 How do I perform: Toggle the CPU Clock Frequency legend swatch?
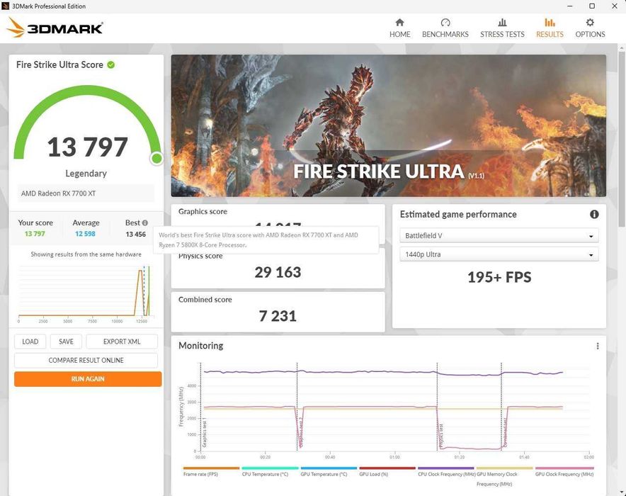pyautogui.click(x=446, y=468)
